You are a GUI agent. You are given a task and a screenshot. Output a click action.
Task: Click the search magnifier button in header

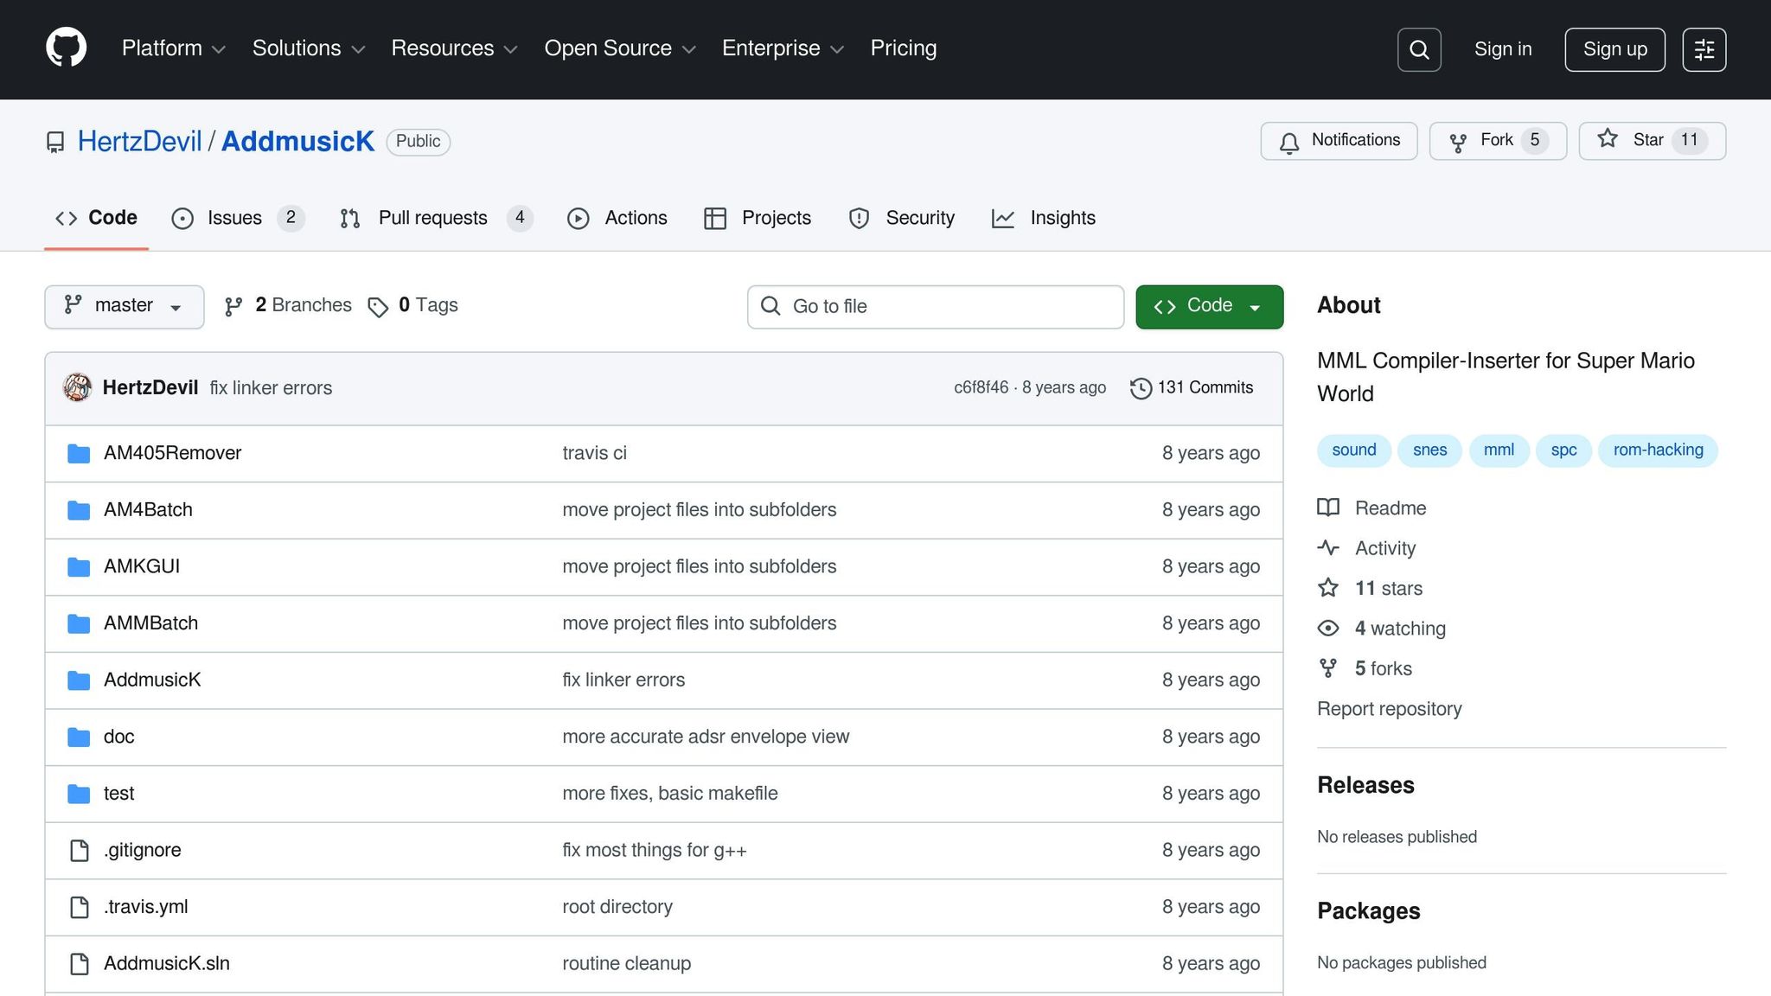(x=1419, y=49)
